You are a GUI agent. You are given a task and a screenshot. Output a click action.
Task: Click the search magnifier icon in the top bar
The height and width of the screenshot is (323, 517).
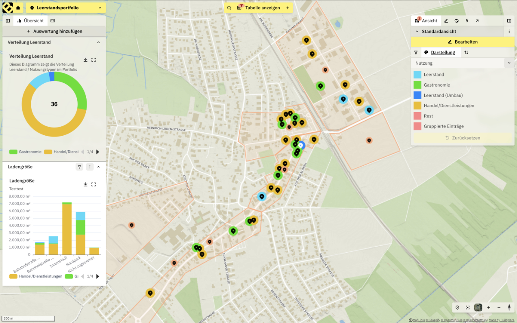(x=229, y=8)
